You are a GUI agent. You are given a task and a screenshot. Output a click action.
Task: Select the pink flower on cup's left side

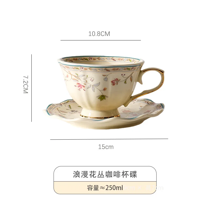pos(80,87)
